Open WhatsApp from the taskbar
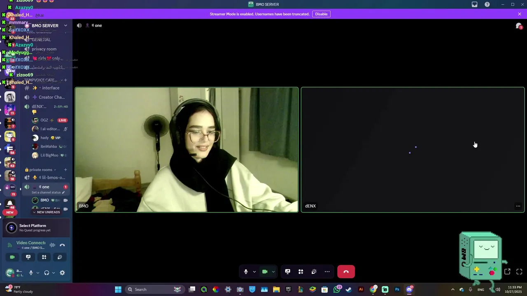Viewport: 527px width, 296px height. (337, 289)
